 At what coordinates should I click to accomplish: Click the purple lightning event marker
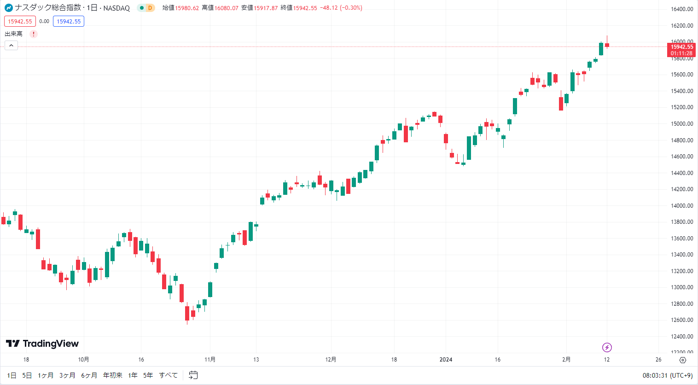click(x=607, y=347)
